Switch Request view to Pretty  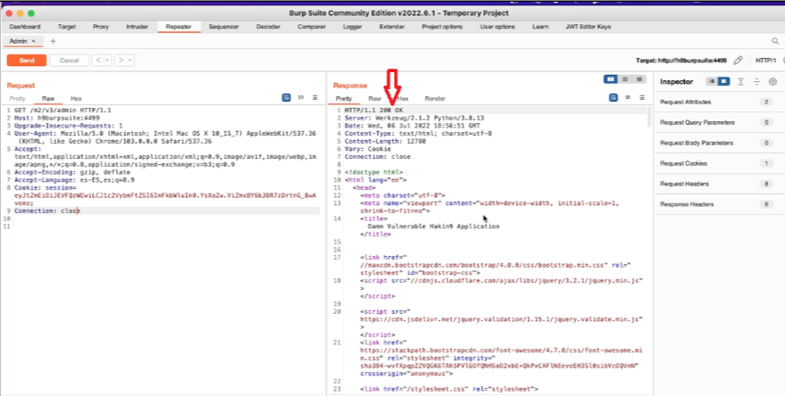tap(18, 98)
